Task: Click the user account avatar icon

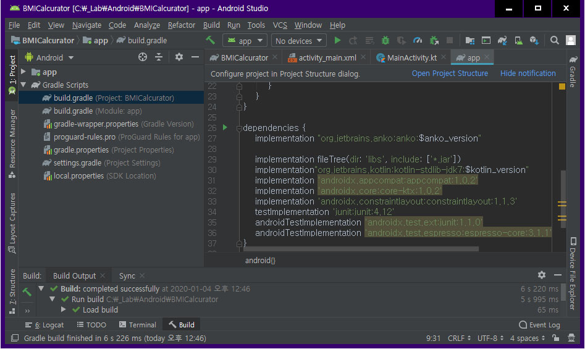Action: coord(570,40)
